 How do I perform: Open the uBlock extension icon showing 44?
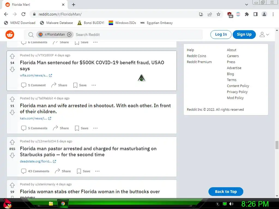tap(230, 15)
